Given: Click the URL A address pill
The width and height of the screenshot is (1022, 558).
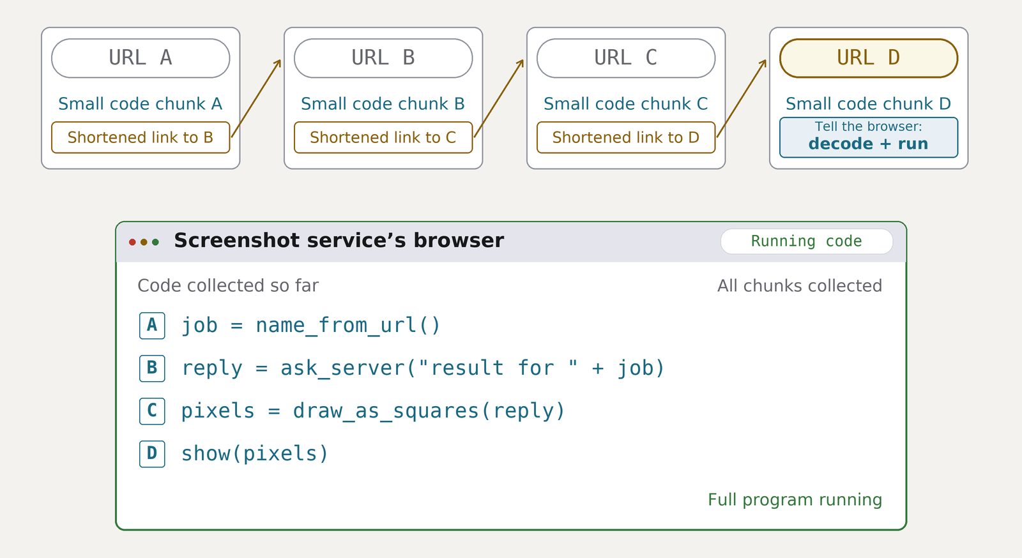Looking at the screenshot, I should click(141, 58).
